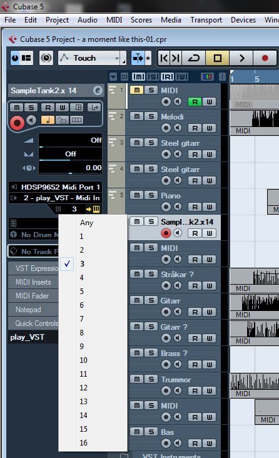Viewport: 279px width, 458px height.
Task: Mute the Piano track
Action: (136, 195)
